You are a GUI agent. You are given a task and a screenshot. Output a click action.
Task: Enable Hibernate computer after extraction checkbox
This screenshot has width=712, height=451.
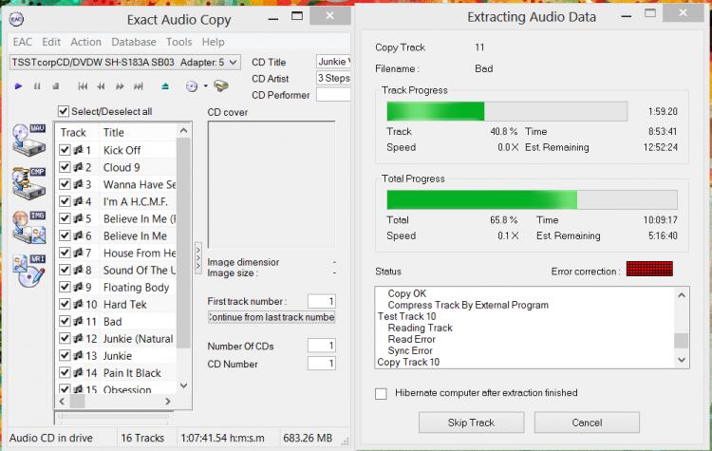[381, 393]
